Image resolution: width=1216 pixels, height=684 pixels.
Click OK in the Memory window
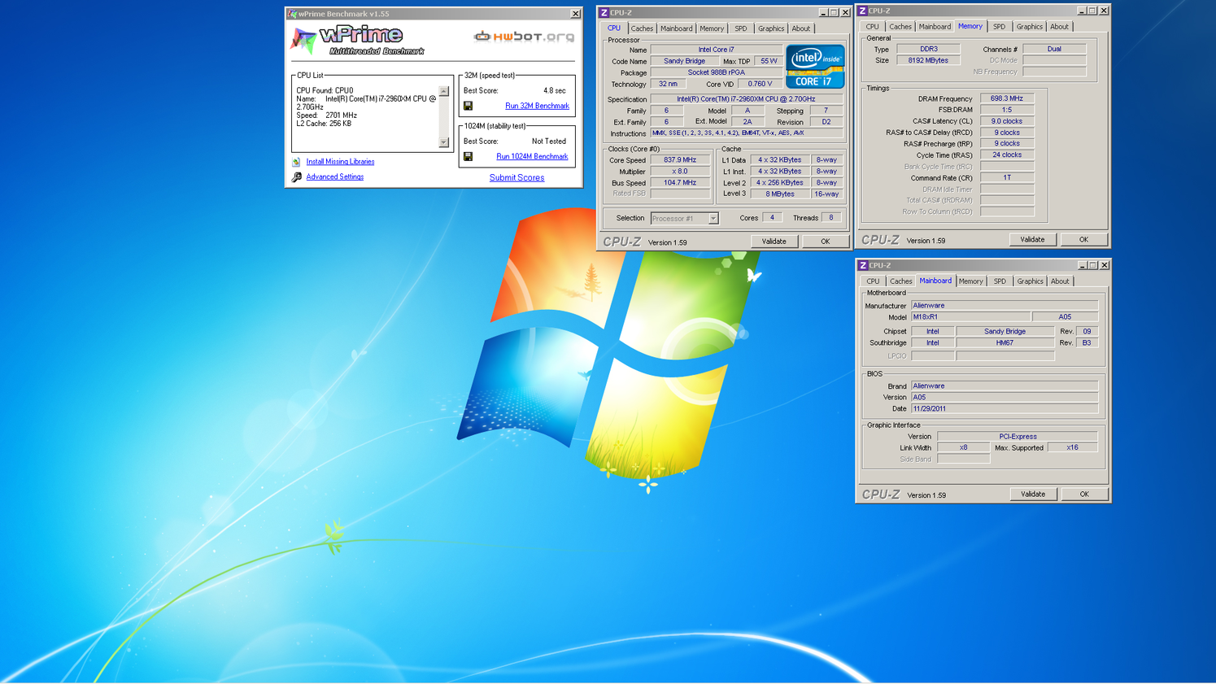tap(1083, 240)
